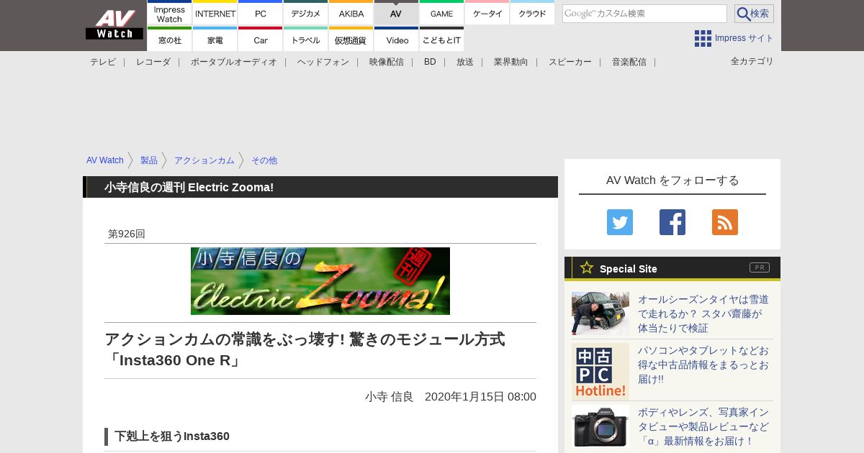Open the トラベル site tab

pos(306,40)
